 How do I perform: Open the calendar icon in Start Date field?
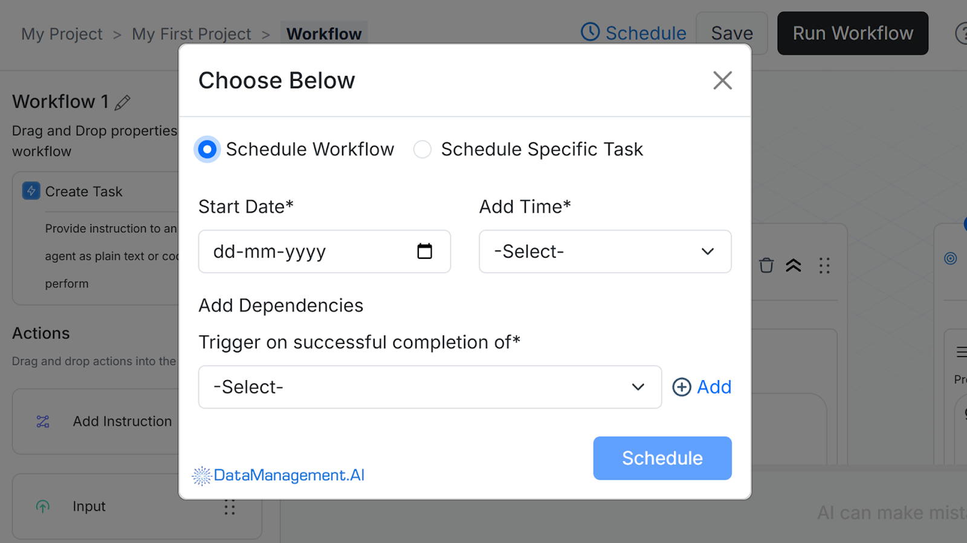(426, 252)
